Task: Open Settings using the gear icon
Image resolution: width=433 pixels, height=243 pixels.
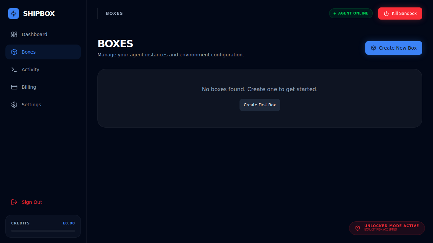Action: click(x=14, y=104)
